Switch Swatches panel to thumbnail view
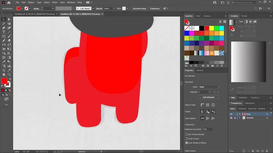The image size is (273, 153). 225,22
